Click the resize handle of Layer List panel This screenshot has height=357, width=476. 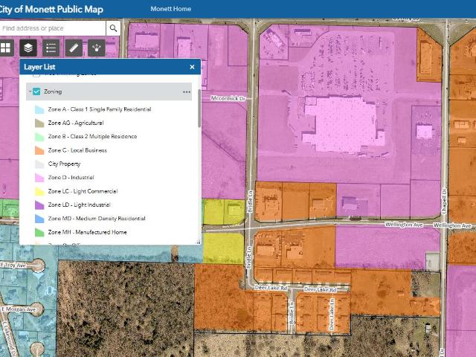point(198,242)
